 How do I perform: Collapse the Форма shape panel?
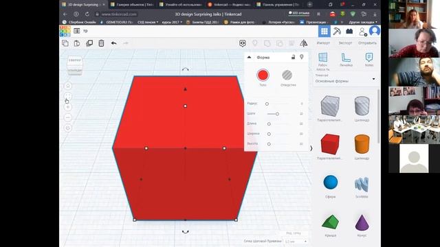coord(249,57)
